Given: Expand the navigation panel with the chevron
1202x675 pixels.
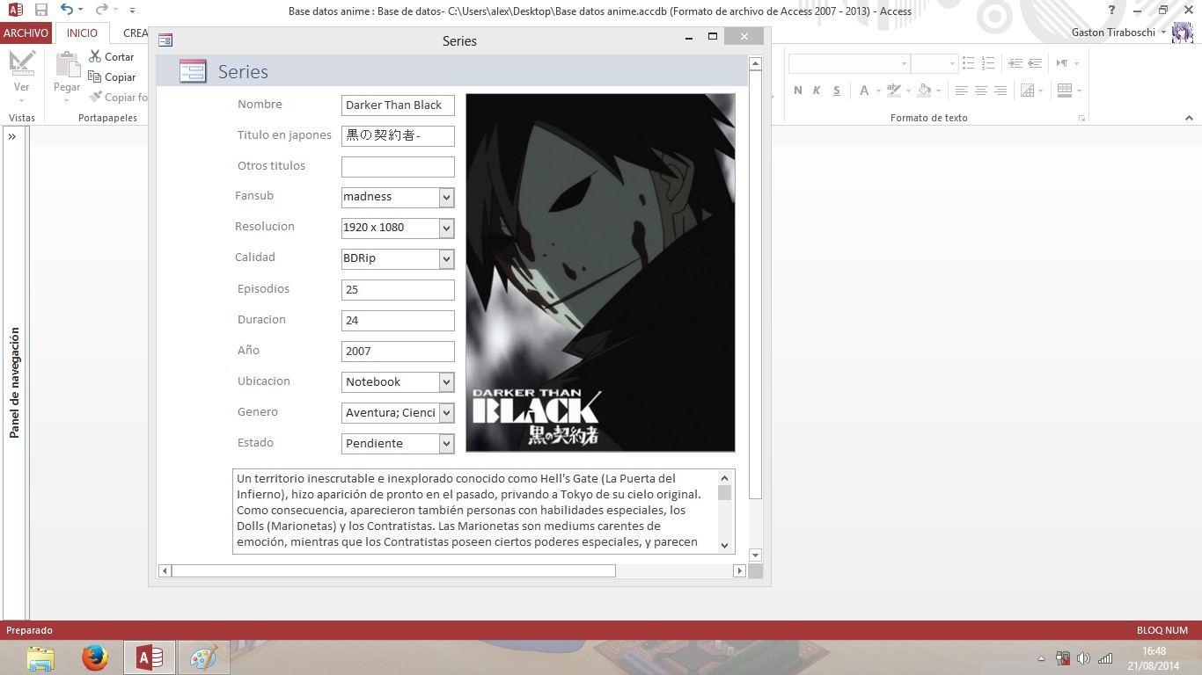Looking at the screenshot, I should point(12,137).
